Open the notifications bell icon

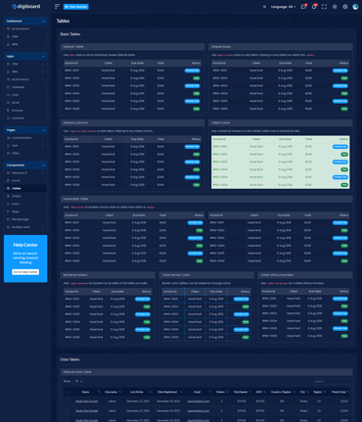tap(314, 7)
